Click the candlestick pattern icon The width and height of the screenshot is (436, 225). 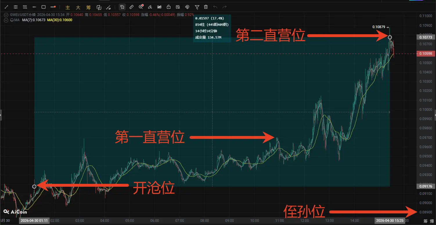point(159,7)
